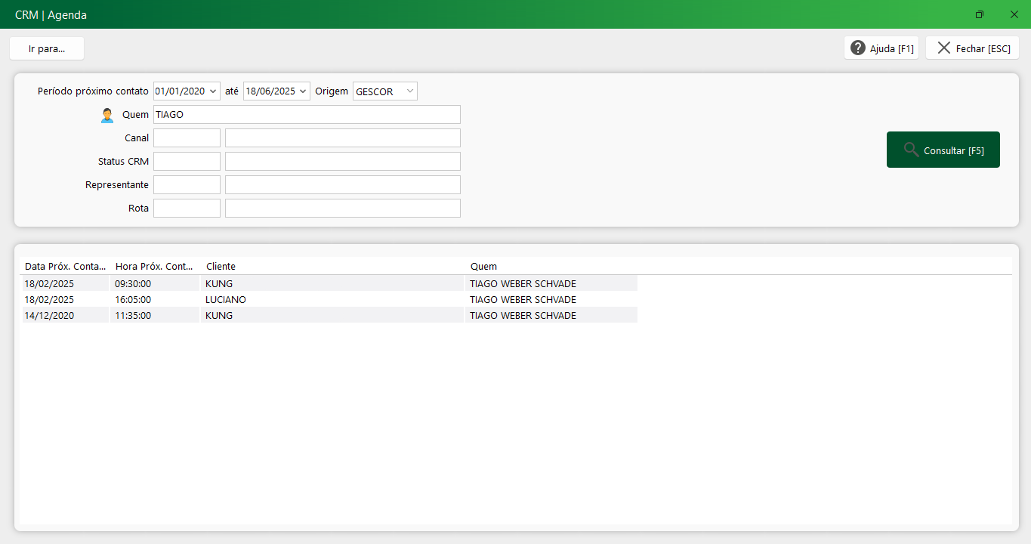Viewport: 1031px width, 544px height.
Task: Click the Canal code input field
Action: 187,138
